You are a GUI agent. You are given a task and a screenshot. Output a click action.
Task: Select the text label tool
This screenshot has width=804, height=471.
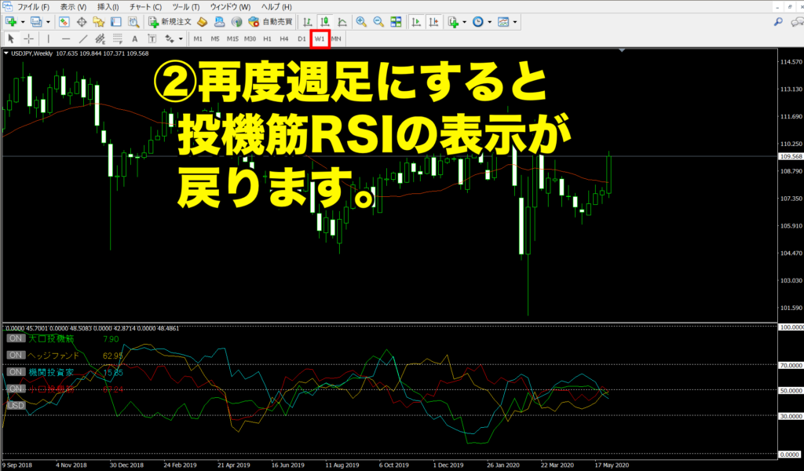point(134,38)
